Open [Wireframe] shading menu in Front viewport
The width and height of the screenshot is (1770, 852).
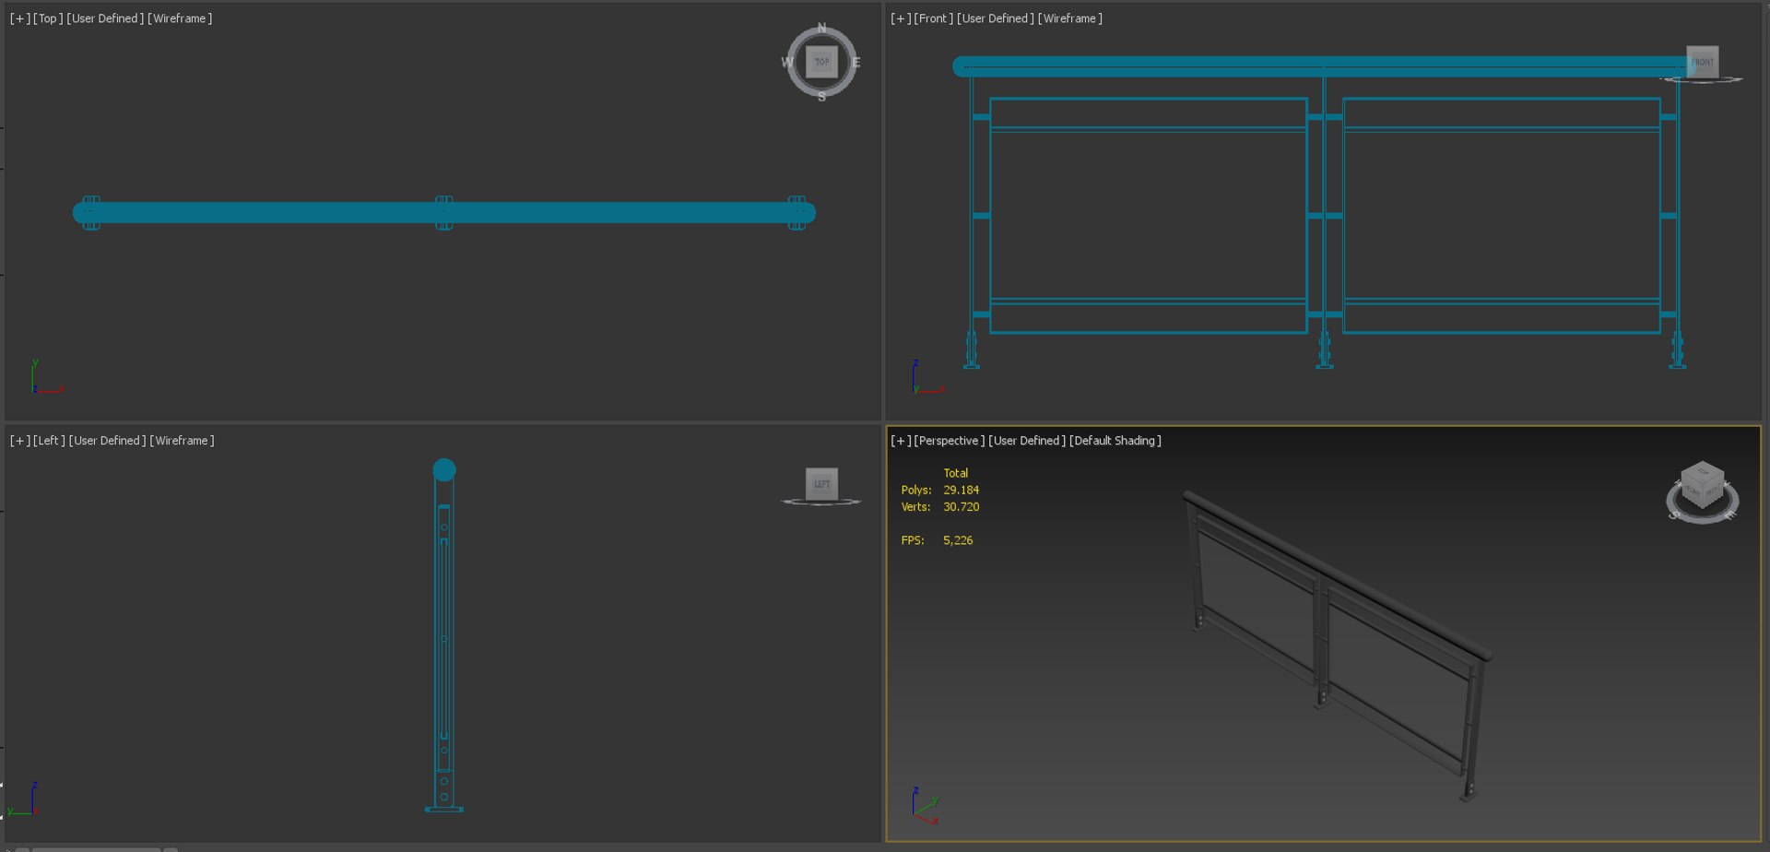click(1069, 18)
